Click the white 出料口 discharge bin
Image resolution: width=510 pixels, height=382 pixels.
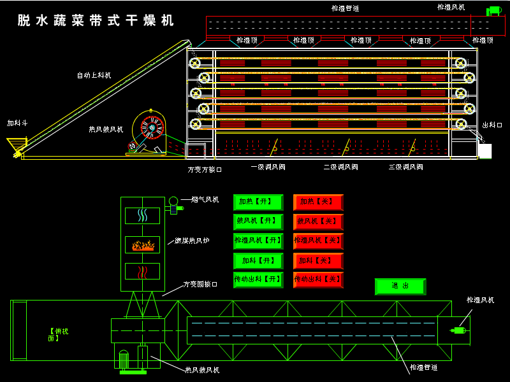(x=484, y=151)
